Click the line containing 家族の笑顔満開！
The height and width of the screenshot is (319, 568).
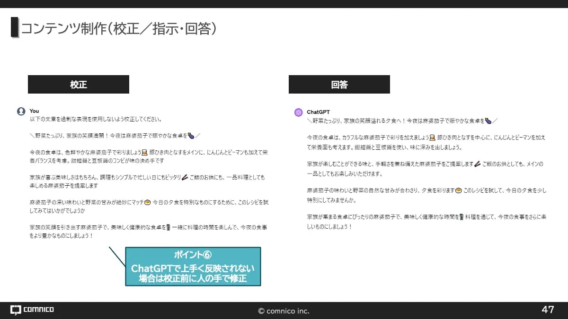pos(115,136)
